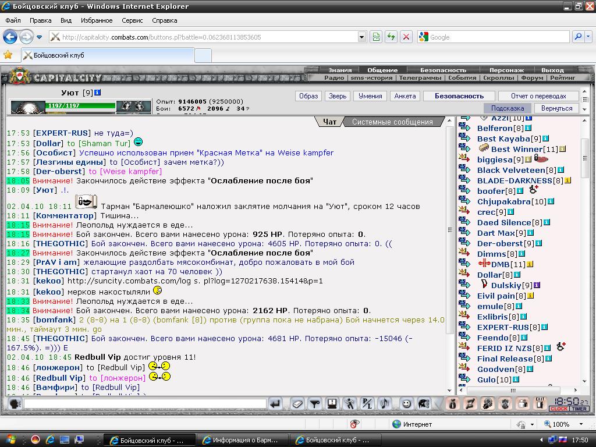Toggle the TIMER mode button
Image resolution: width=596 pixels, height=447 pixels.
(x=579, y=409)
